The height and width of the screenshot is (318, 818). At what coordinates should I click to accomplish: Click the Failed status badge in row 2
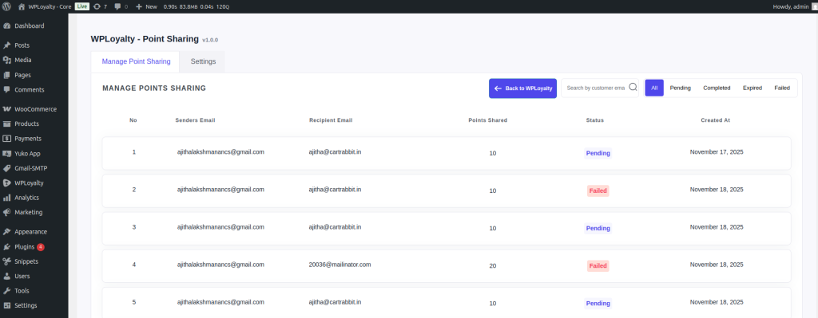point(598,190)
